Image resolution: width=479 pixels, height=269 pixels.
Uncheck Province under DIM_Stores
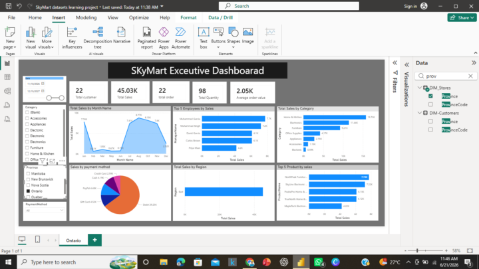click(x=430, y=96)
